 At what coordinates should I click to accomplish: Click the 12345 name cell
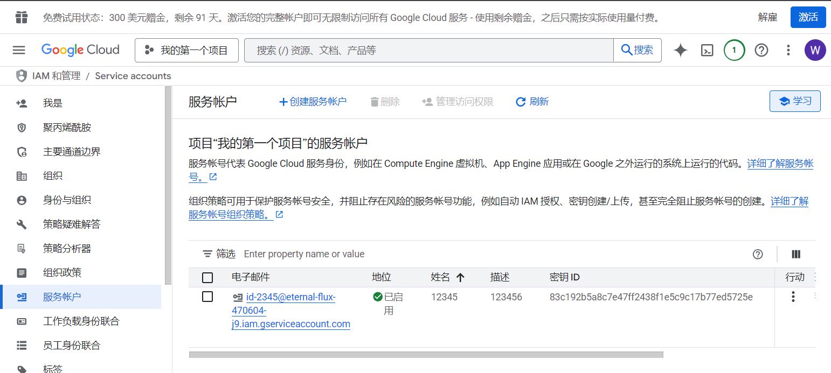pos(444,297)
